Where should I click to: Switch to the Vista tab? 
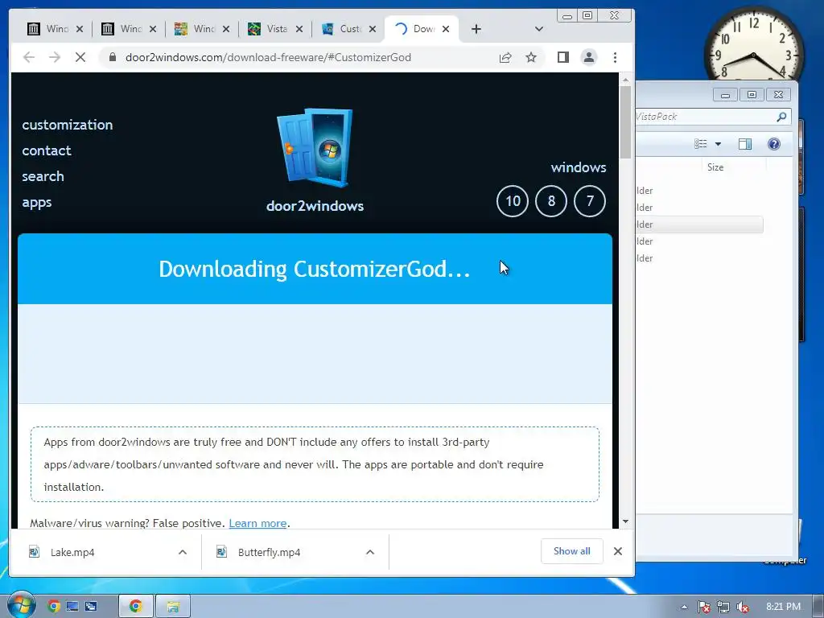tap(270, 29)
